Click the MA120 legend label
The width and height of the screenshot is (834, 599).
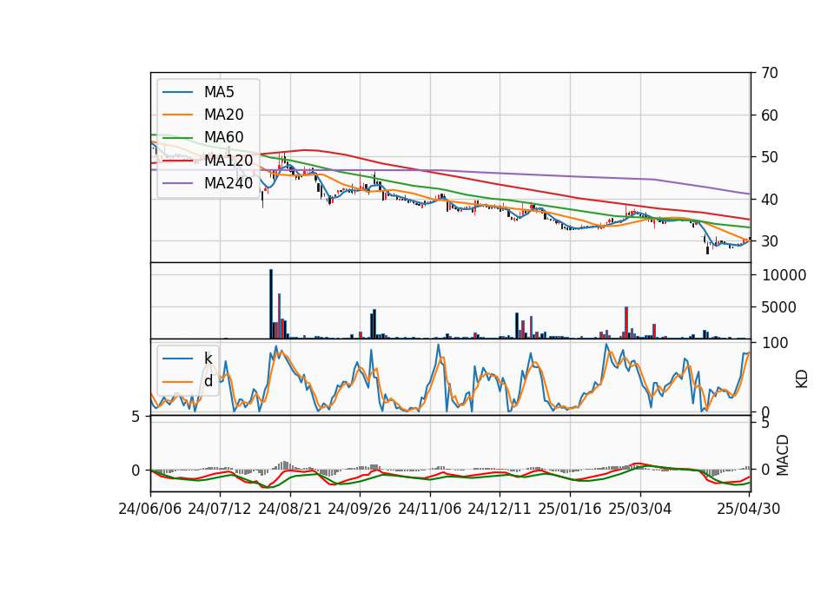[x=228, y=160]
